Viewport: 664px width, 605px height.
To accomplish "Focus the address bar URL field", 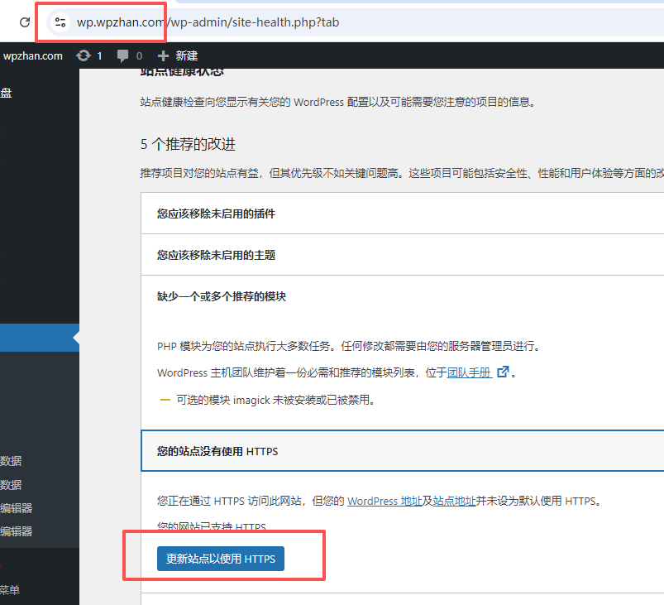I will click(248, 22).
